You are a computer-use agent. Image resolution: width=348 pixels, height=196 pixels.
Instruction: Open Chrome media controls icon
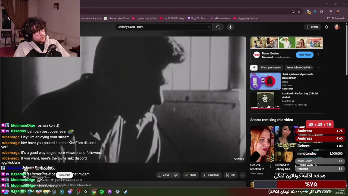pyautogui.click(x=331, y=11)
